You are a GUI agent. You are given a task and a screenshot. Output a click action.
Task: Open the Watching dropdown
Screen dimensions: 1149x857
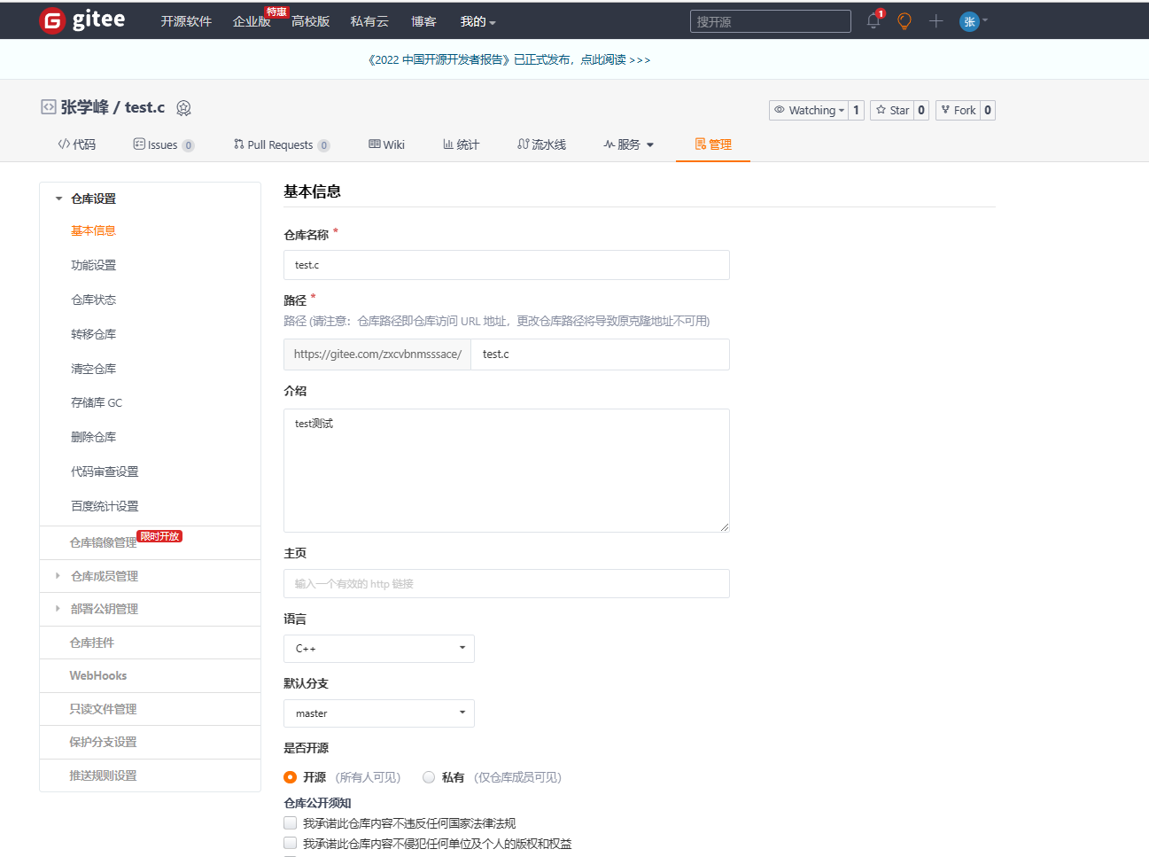pos(809,110)
